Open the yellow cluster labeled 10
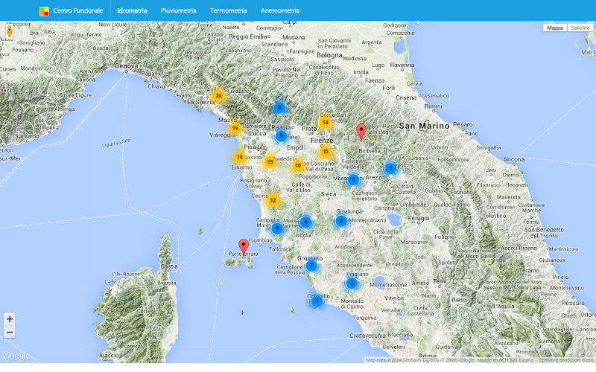Viewport: 596px width, 372px height. pyautogui.click(x=298, y=165)
